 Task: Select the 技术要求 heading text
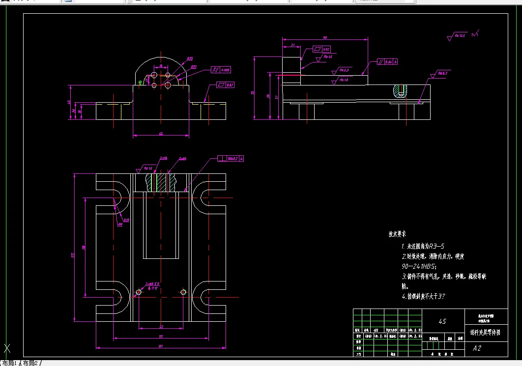(397, 234)
